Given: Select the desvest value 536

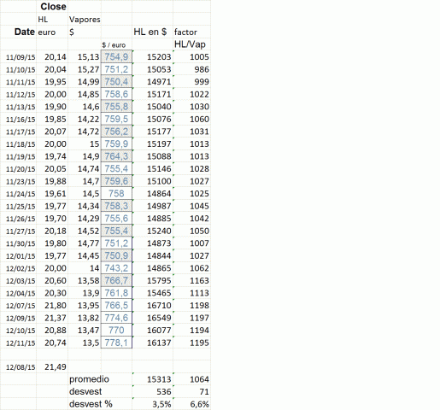Looking at the screenshot, I should 164,392.
